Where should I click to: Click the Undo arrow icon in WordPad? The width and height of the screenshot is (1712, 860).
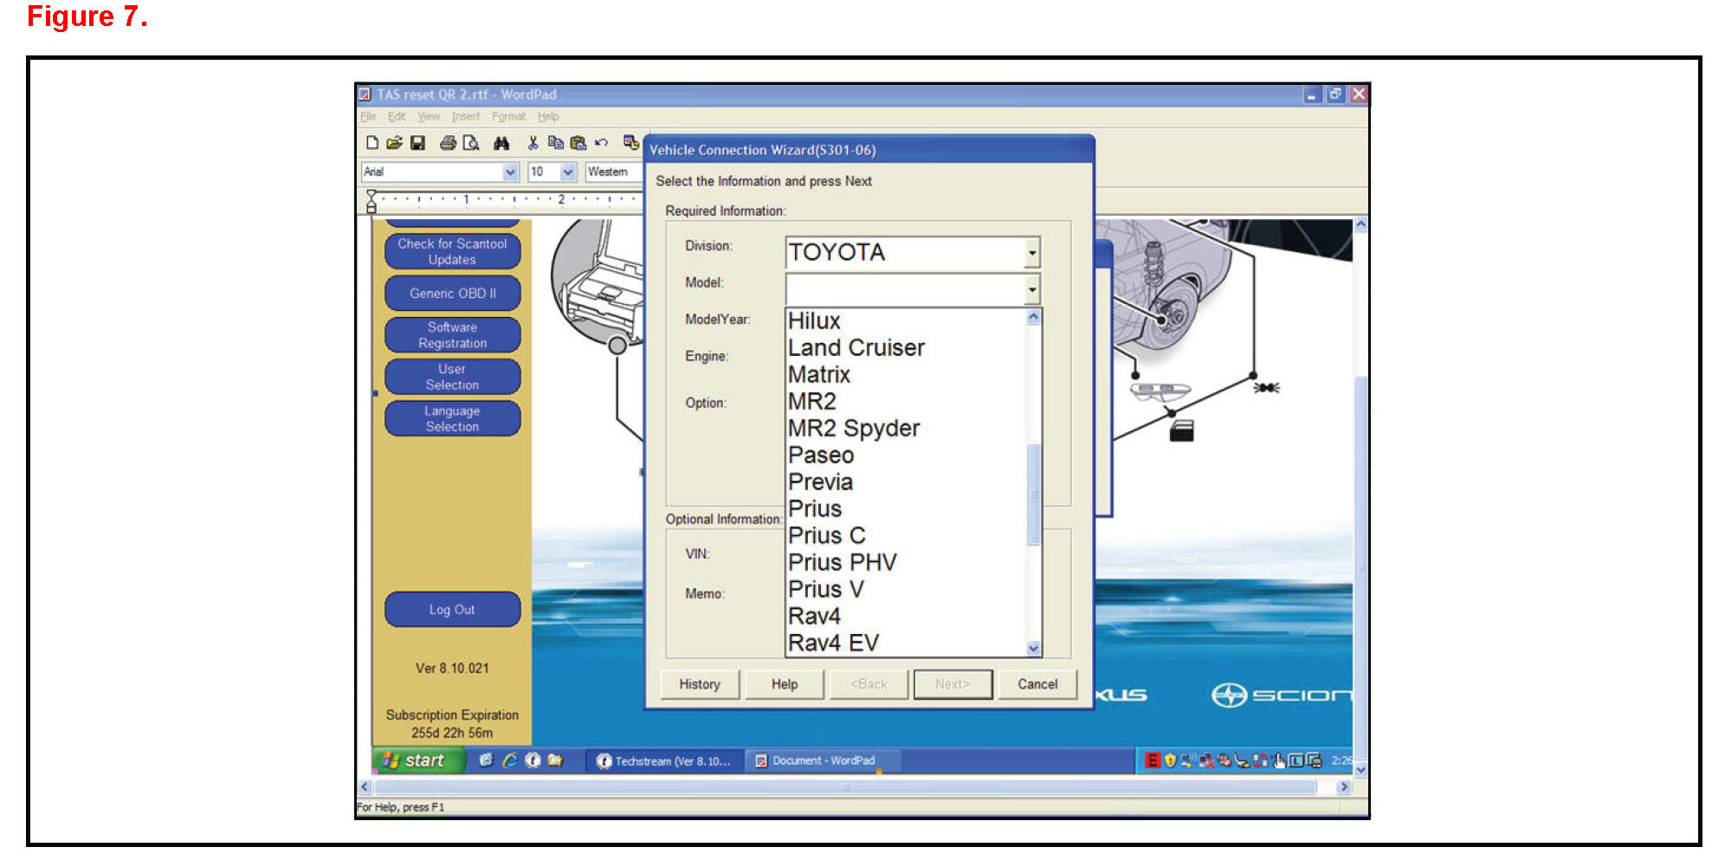(x=601, y=143)
